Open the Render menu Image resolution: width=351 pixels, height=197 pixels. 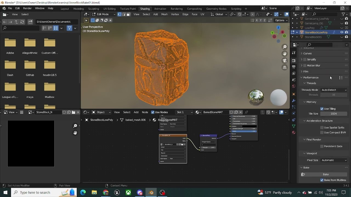coord(27,8)
